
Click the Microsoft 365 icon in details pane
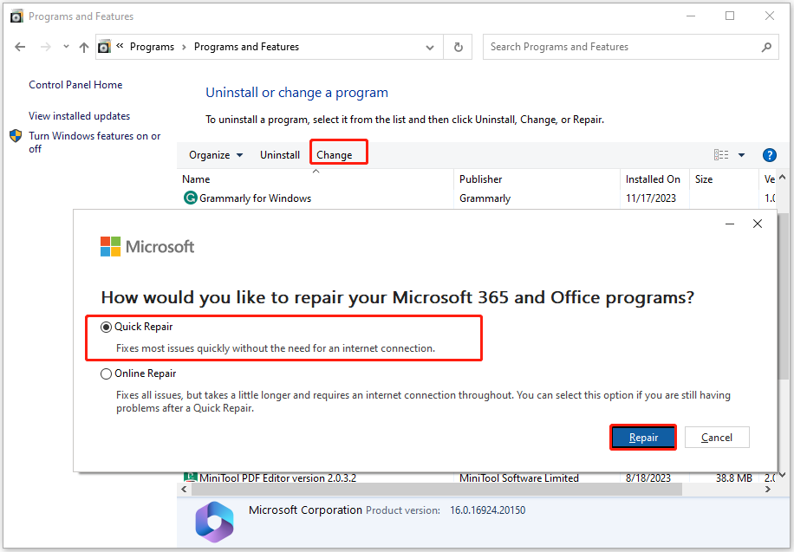215,522
